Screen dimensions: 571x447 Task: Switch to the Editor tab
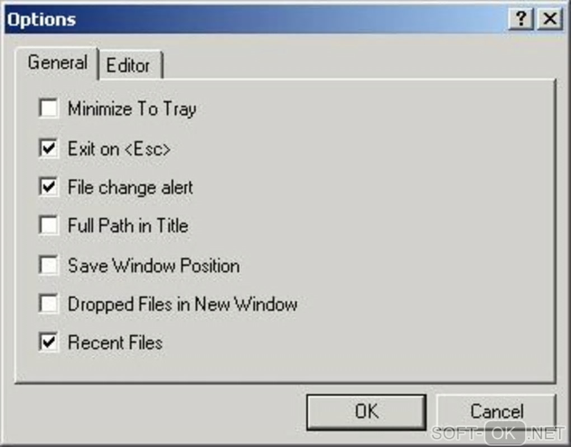(x=128, y=65)
